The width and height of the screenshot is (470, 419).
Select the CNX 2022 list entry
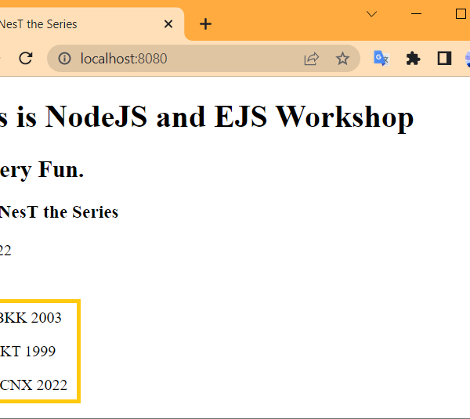pos(34,385)
